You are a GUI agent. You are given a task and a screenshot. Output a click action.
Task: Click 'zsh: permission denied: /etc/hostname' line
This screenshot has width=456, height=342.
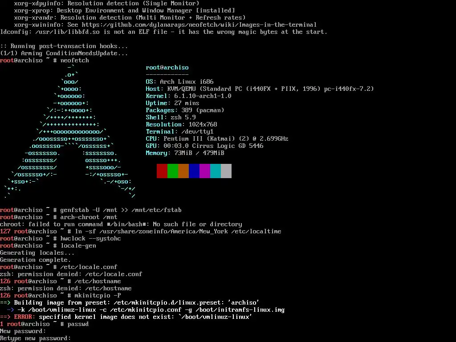66,288
